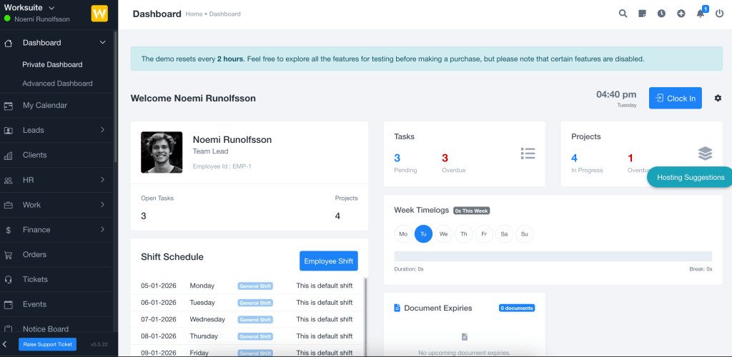732x357 pixels.
Task: Open the Clients page
Action: [x=34, y=155]
